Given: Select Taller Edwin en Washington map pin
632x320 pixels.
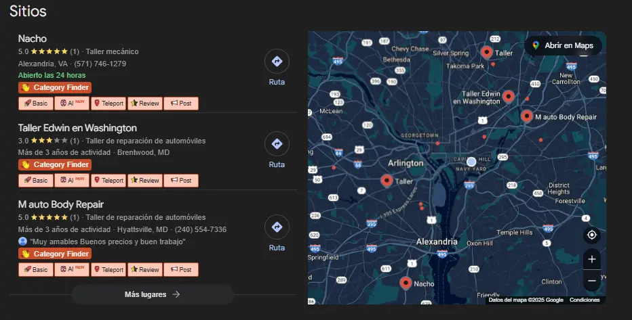Looking at the screenshot, I should point(509,96).
